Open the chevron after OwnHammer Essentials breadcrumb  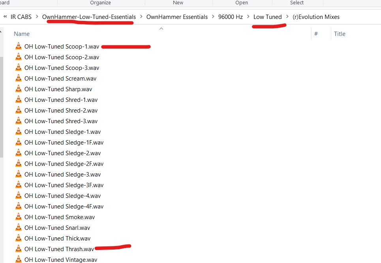[x=213, y=17]
